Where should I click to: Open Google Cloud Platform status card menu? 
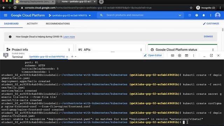click(213, 50)
